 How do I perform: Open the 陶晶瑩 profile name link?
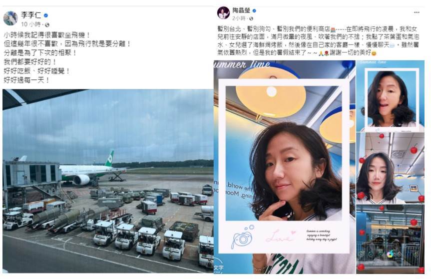click(241, 10)
